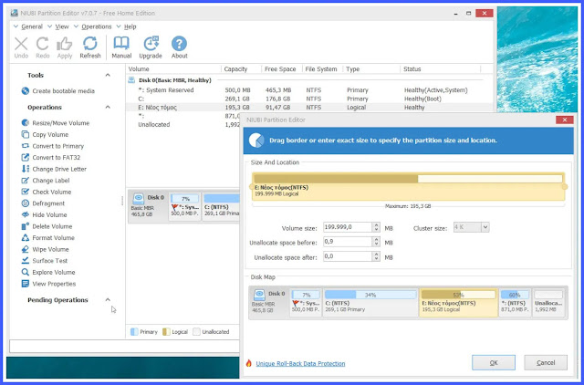Sort by File System column header
Screen dimensions: 584x385
click(x=320, y=69)
